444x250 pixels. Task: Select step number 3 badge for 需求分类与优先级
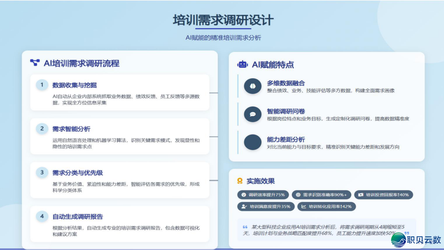pos(42,172)
